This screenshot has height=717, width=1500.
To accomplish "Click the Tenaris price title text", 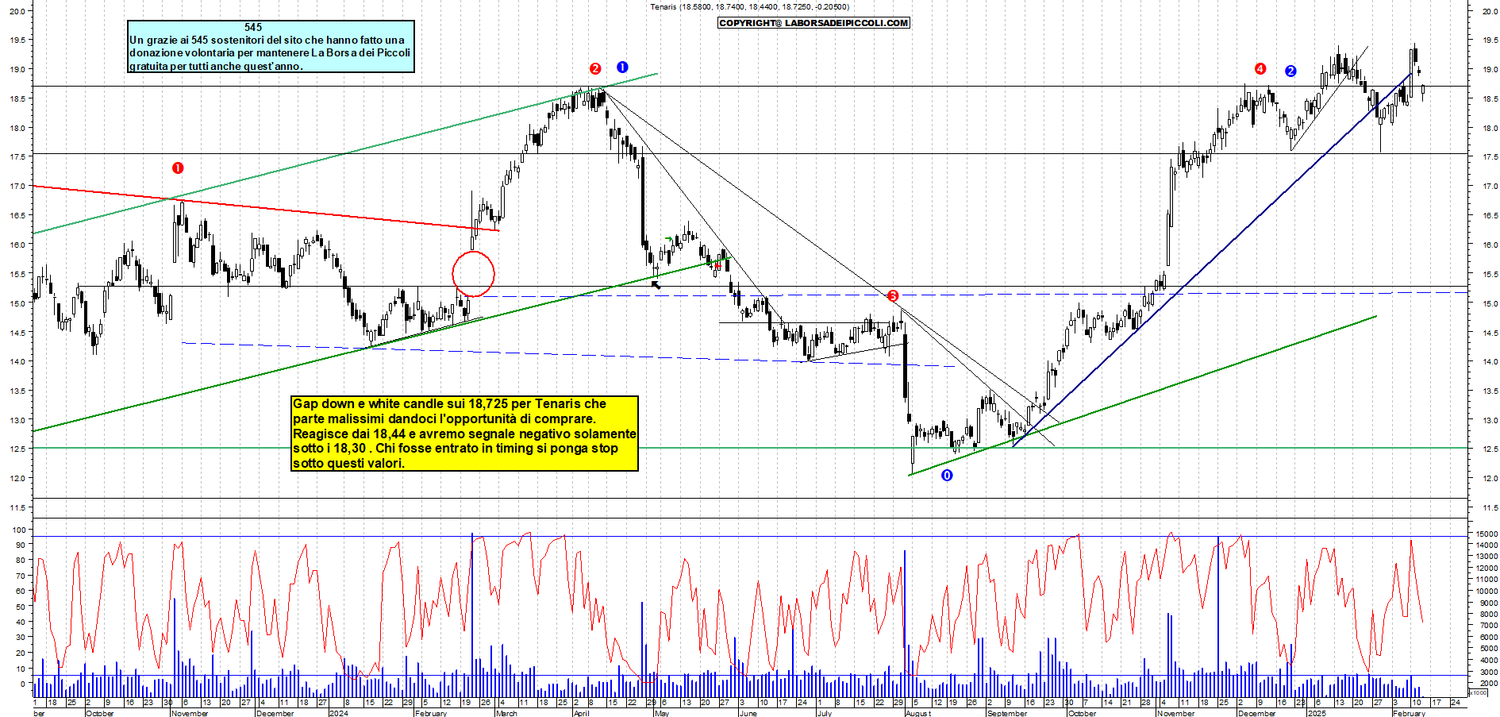I will click(x=749, y=6).
